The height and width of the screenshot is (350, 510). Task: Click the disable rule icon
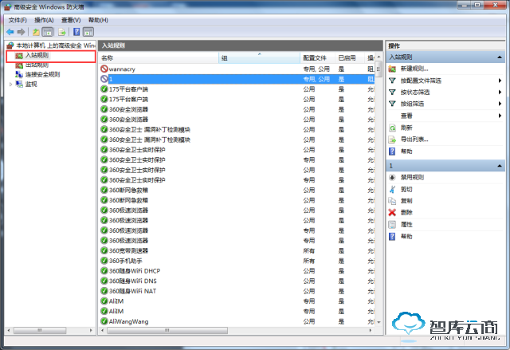click(x=392, y=177)
